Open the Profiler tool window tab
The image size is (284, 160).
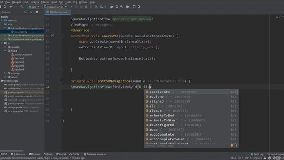tap(75, 154)
